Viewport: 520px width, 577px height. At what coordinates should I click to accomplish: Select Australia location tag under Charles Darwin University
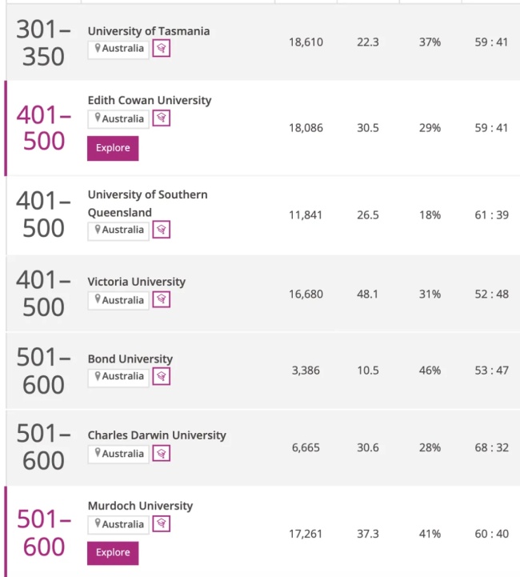[118, 455]
